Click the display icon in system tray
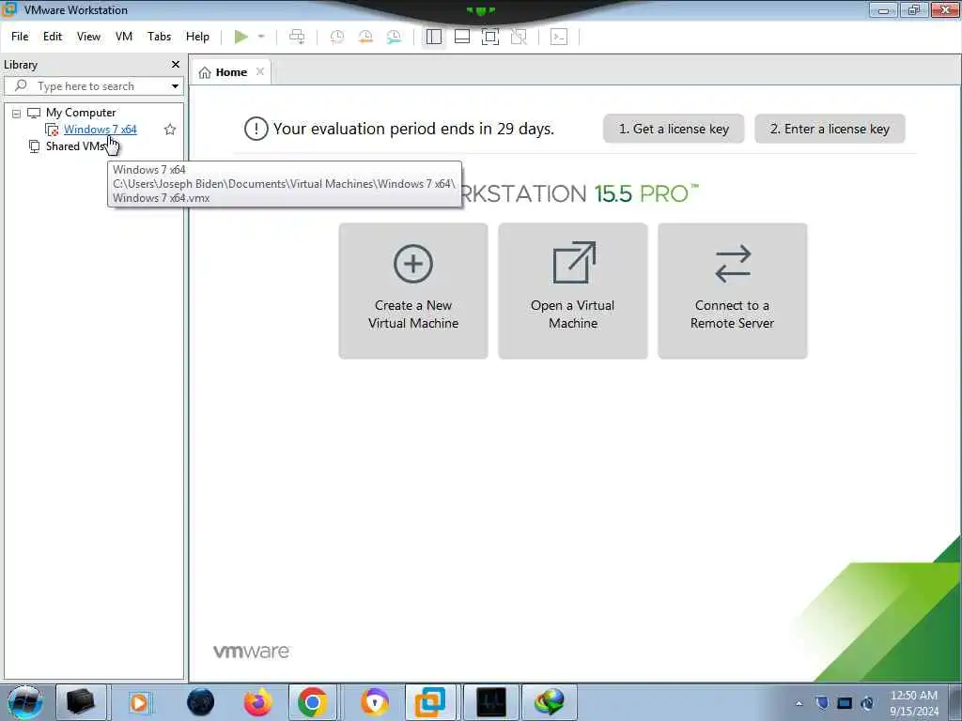Image resolution: width=962 pixels, height=721 pixels. click(845, 703)
